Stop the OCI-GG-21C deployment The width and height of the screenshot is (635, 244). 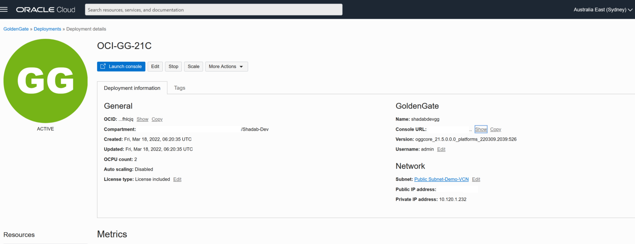[173, 67]
